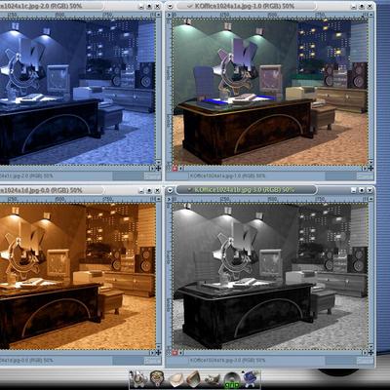Screen dimensions: 390x390
Task: Click the white shell-shaped dock icon
Action: click(175, 379)
